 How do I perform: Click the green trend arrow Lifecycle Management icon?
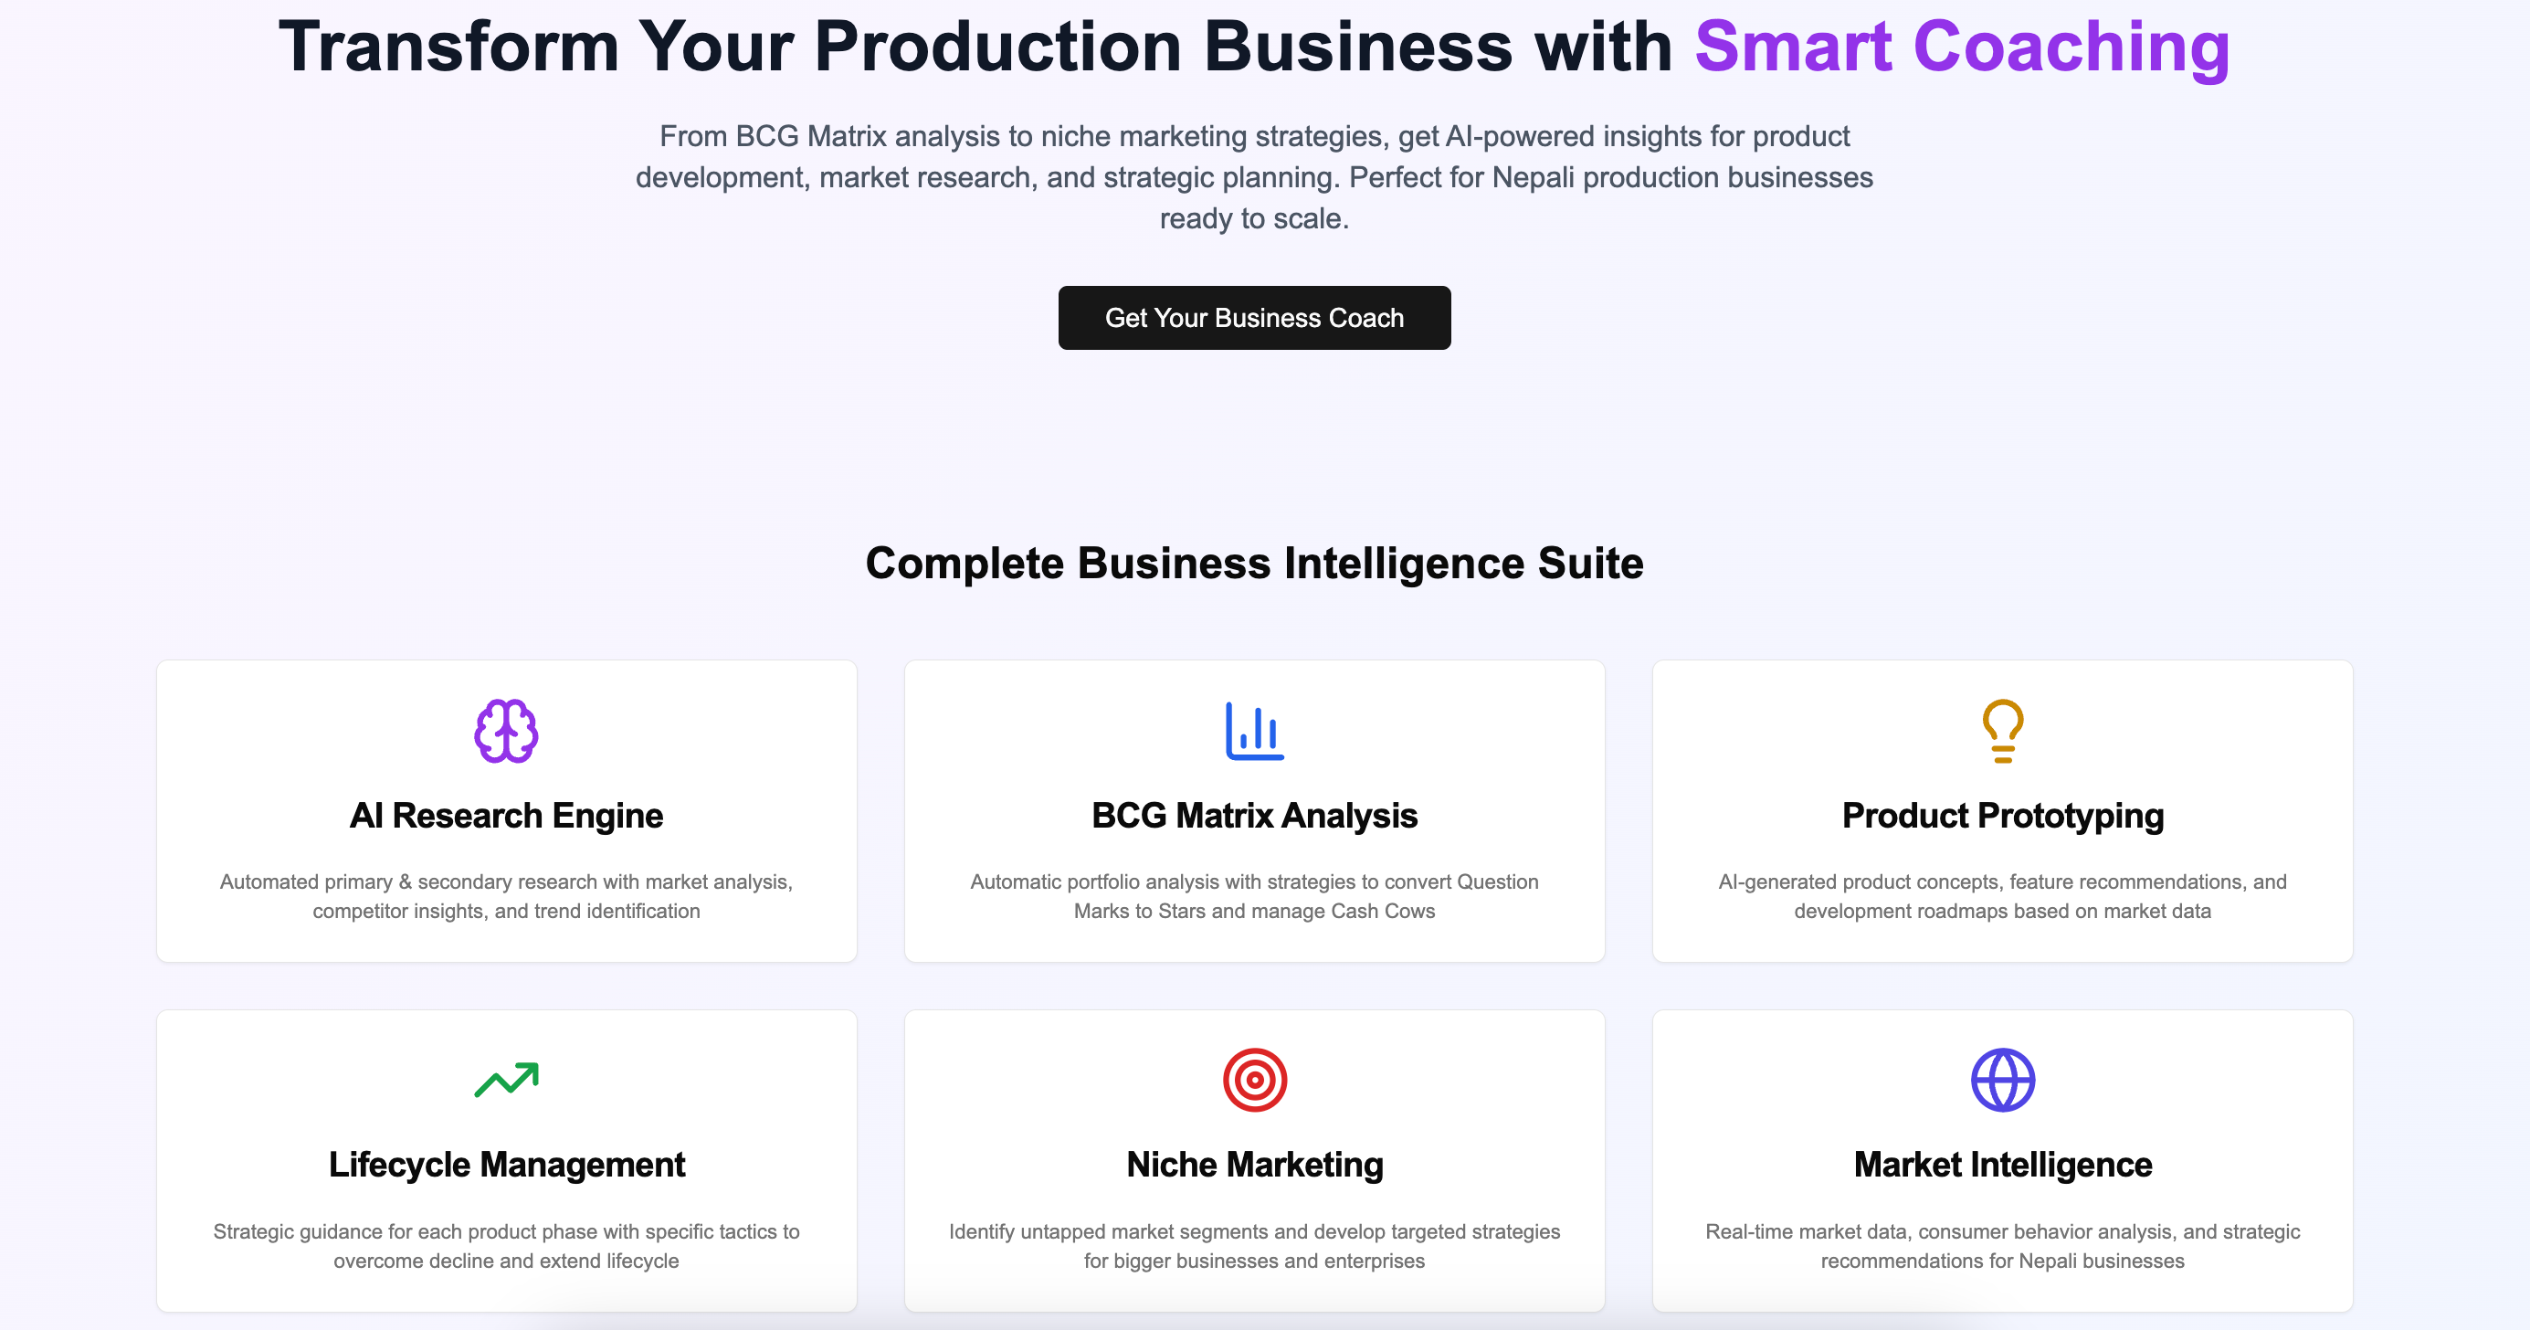tap(507, 1079)
